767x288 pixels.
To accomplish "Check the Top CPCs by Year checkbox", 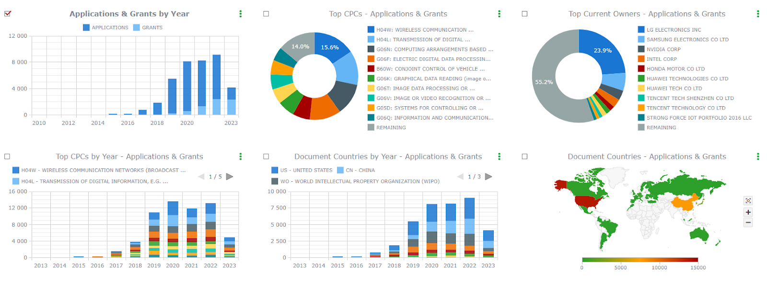I will pos(7,156).
